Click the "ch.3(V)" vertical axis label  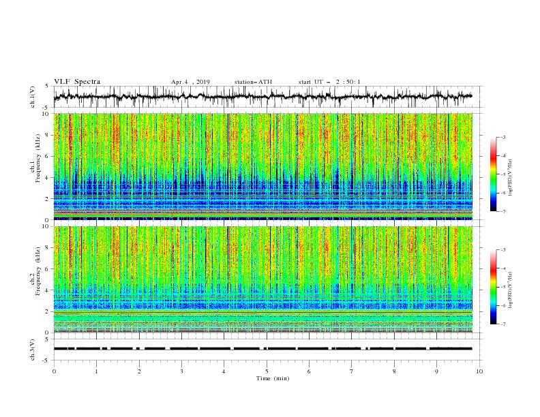pos(33,350)
